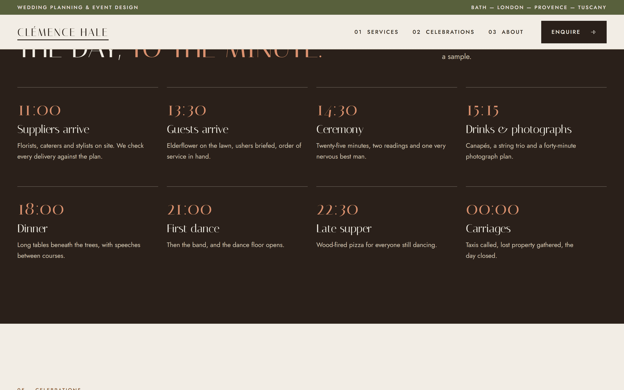Click the Suppliers arrive heading

[53, 129]
